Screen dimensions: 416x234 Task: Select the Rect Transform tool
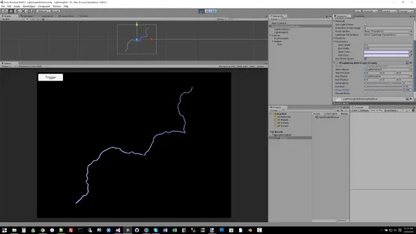coord(29,11)
